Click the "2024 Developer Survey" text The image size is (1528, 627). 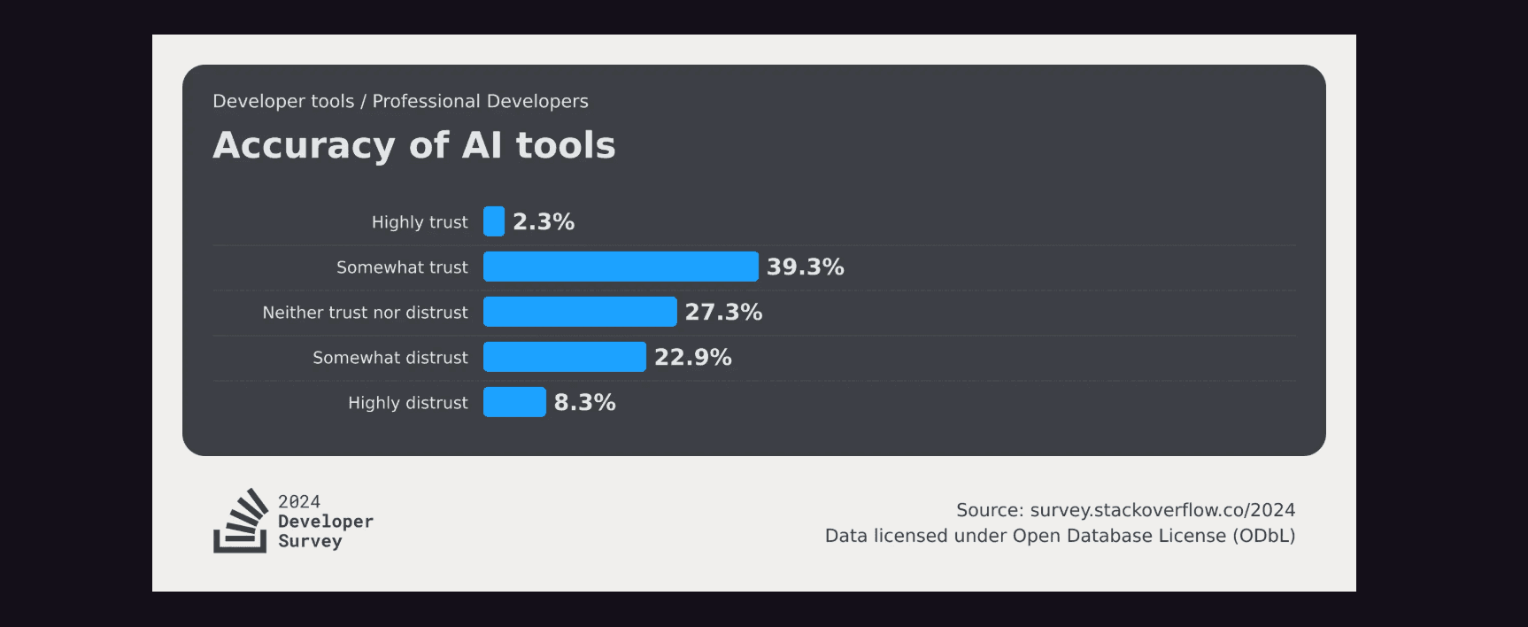coord(325,522)
